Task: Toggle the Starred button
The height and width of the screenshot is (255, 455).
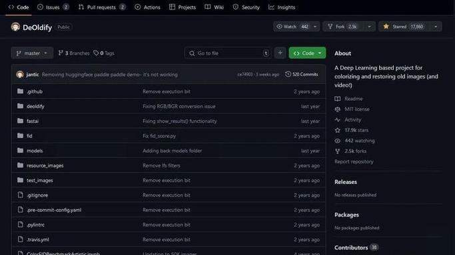Action: coord(404,27)
